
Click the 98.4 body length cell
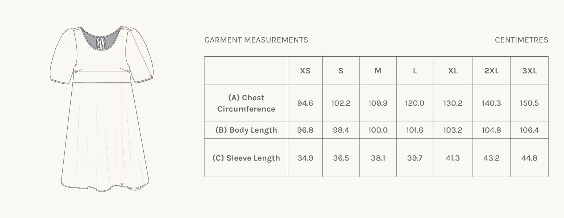[341, 130]
